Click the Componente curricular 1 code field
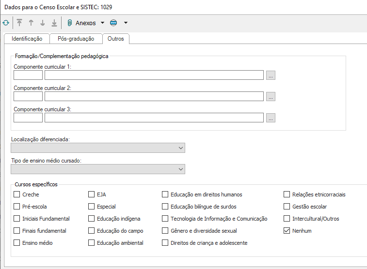Viewport: 367px width, 269px height. (28, 75)
